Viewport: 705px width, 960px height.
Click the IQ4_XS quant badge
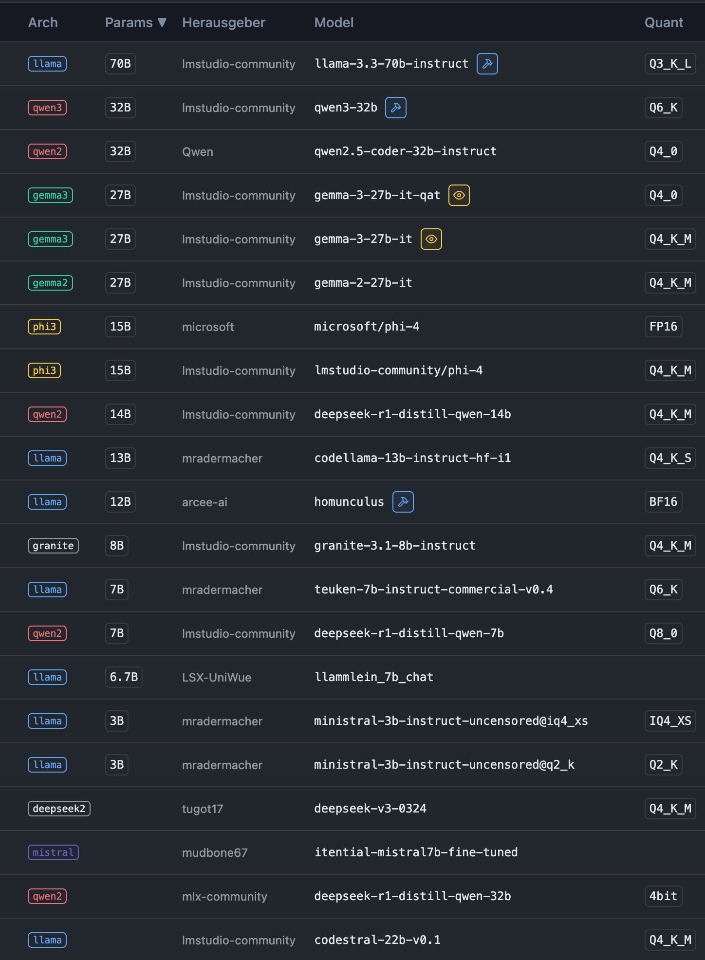pos(670,721)
